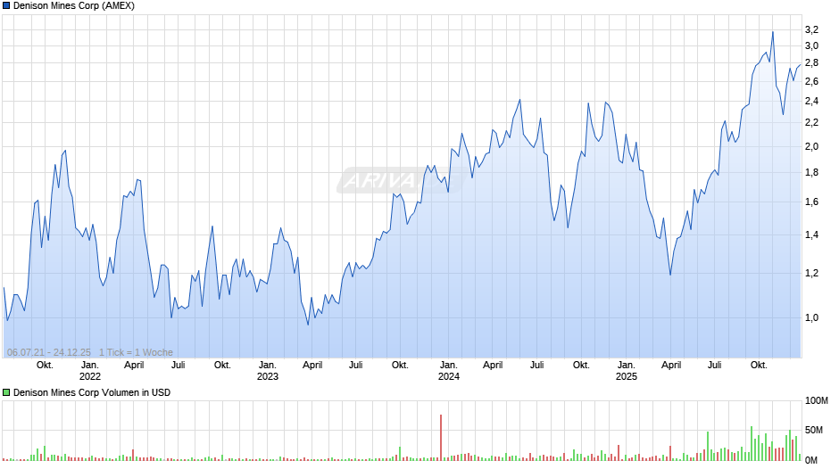Click the 'Jan. 2024' time axis label
Viewport: 839px width, 469px height.
pyautogui.click(x=448, y=371)
